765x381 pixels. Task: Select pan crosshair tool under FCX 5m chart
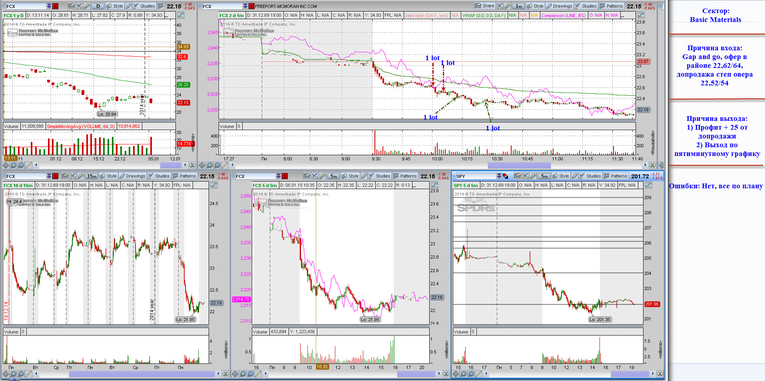(x=235, y=374)
